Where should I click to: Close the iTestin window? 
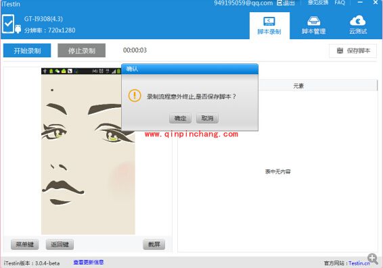376,2
